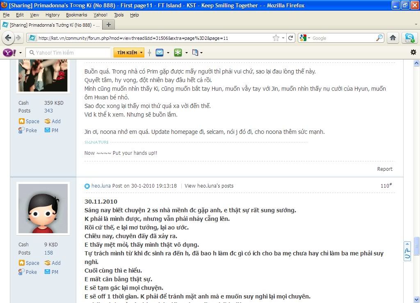This screenshot has height=303, width=420.
Task: Click View heo.luna's posts link
Action: pos(209,186)
